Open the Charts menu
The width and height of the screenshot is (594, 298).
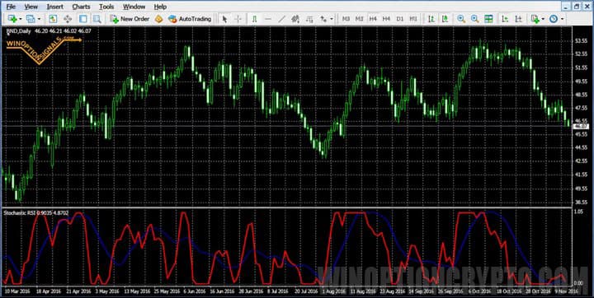(x=81, y=7)
